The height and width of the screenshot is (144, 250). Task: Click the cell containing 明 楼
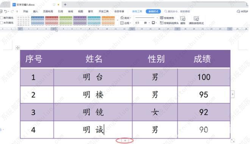pyautogui.click(x=93, y=95)
